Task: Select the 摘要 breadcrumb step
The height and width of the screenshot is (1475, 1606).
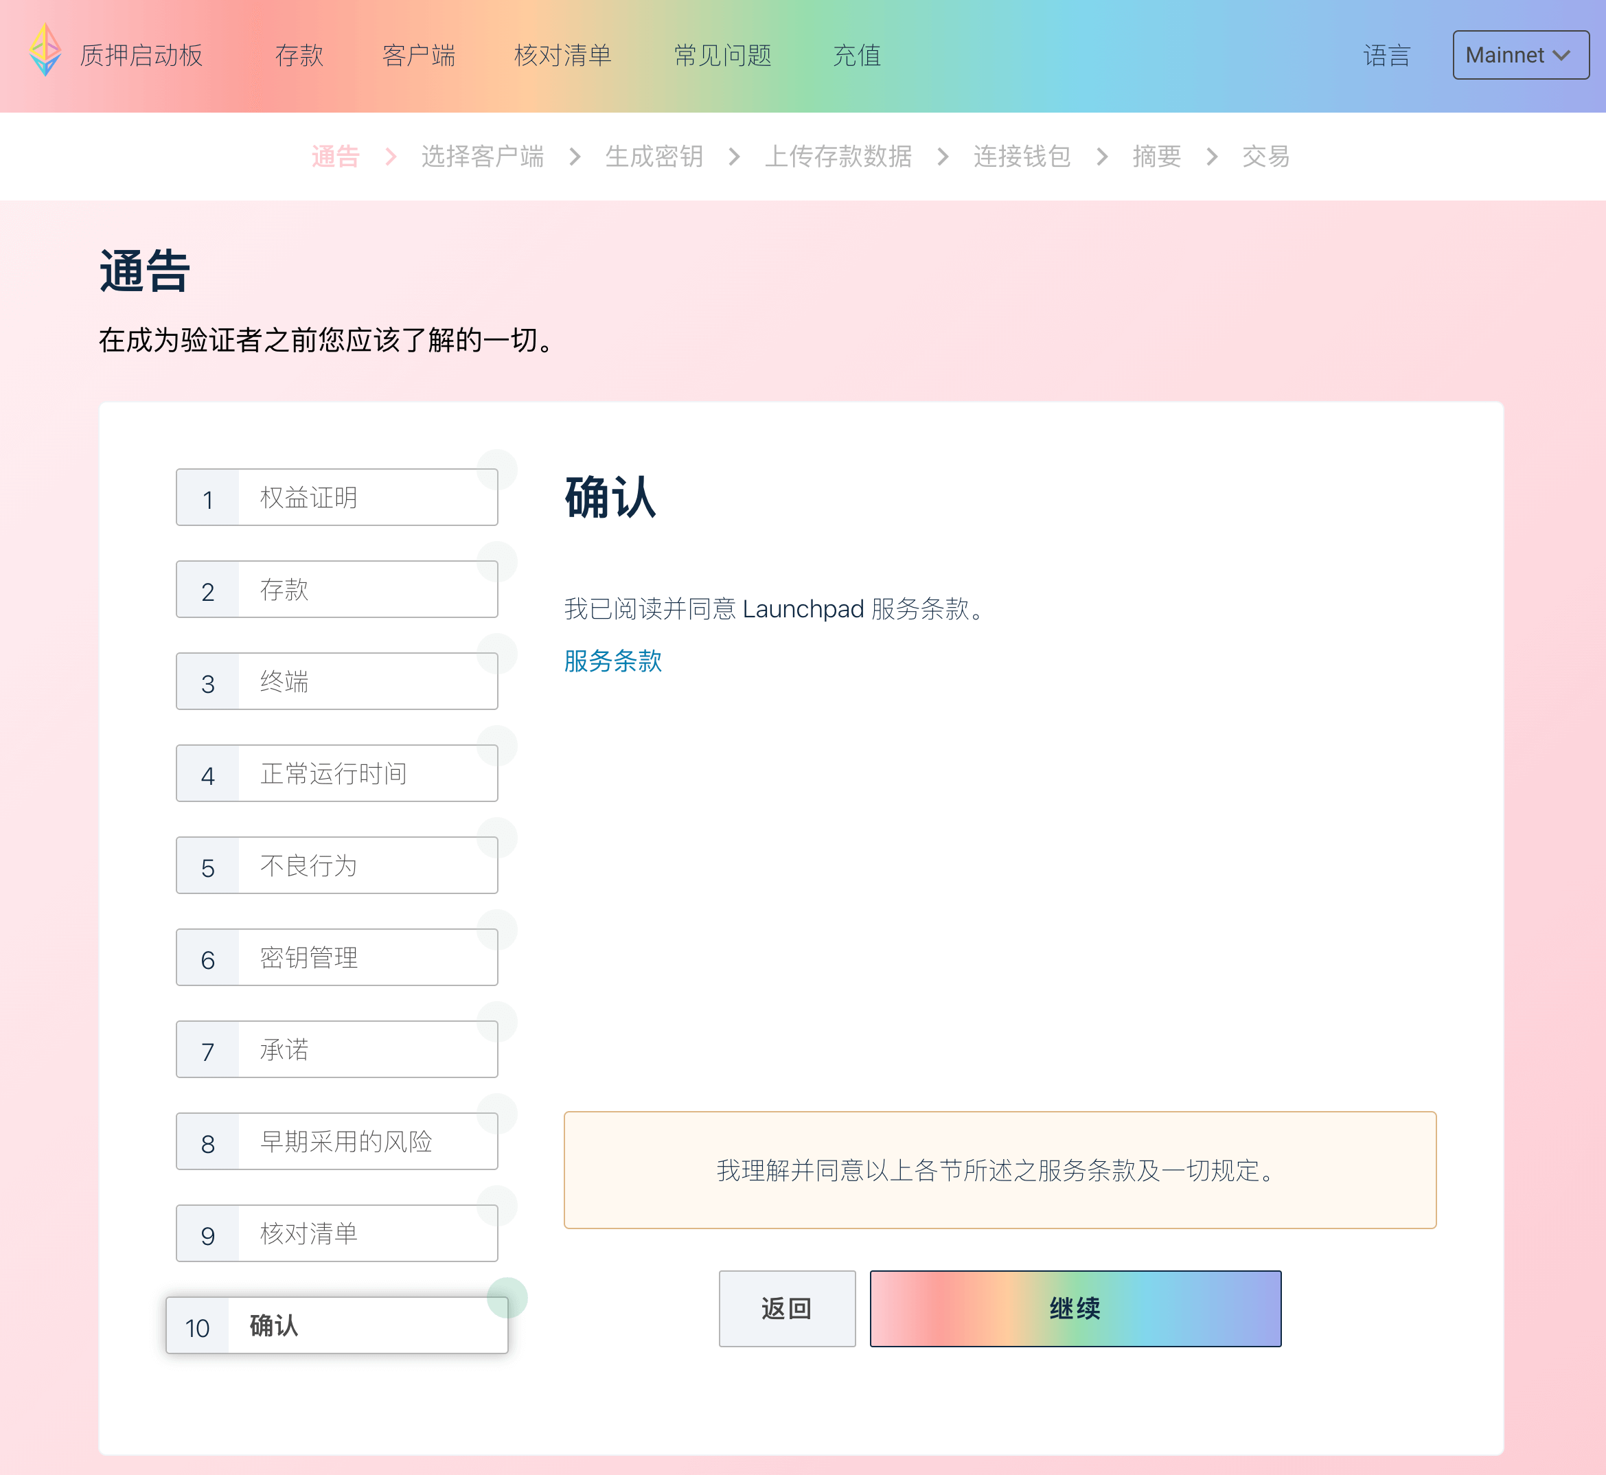Action: pyautogui.click(x=1156, y=156)
